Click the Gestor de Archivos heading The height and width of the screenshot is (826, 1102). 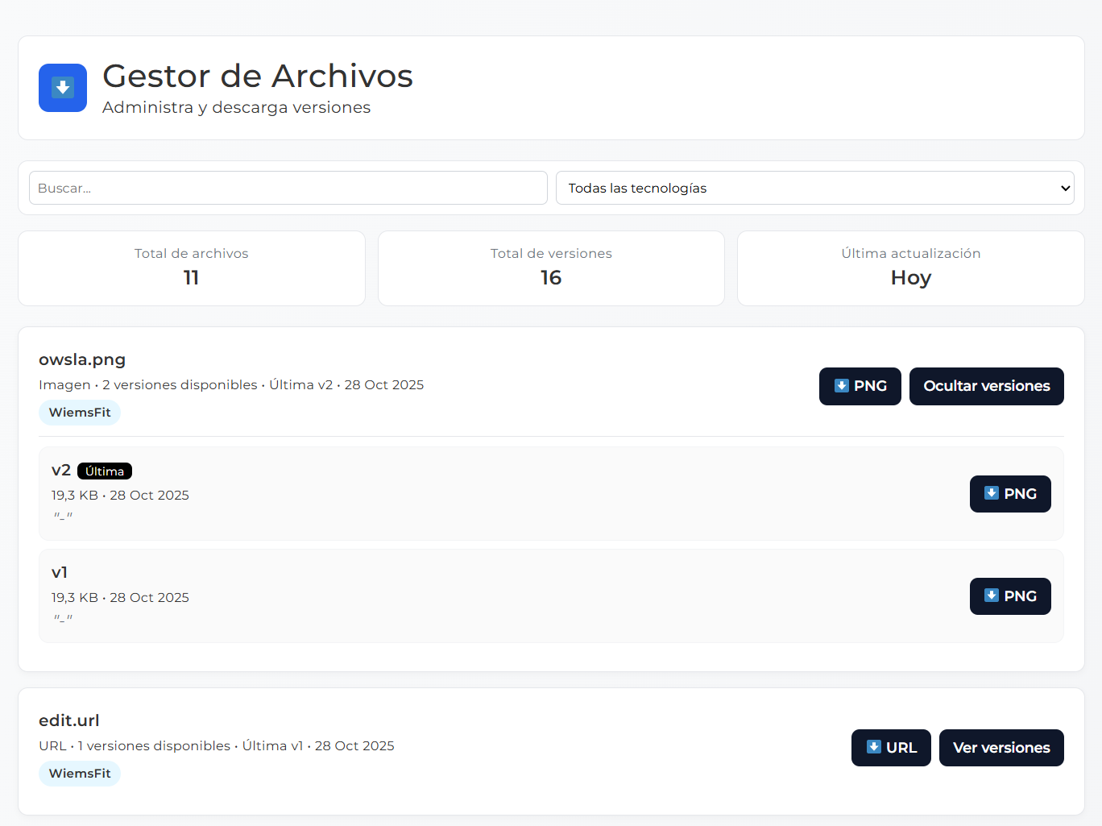(258, 77)
